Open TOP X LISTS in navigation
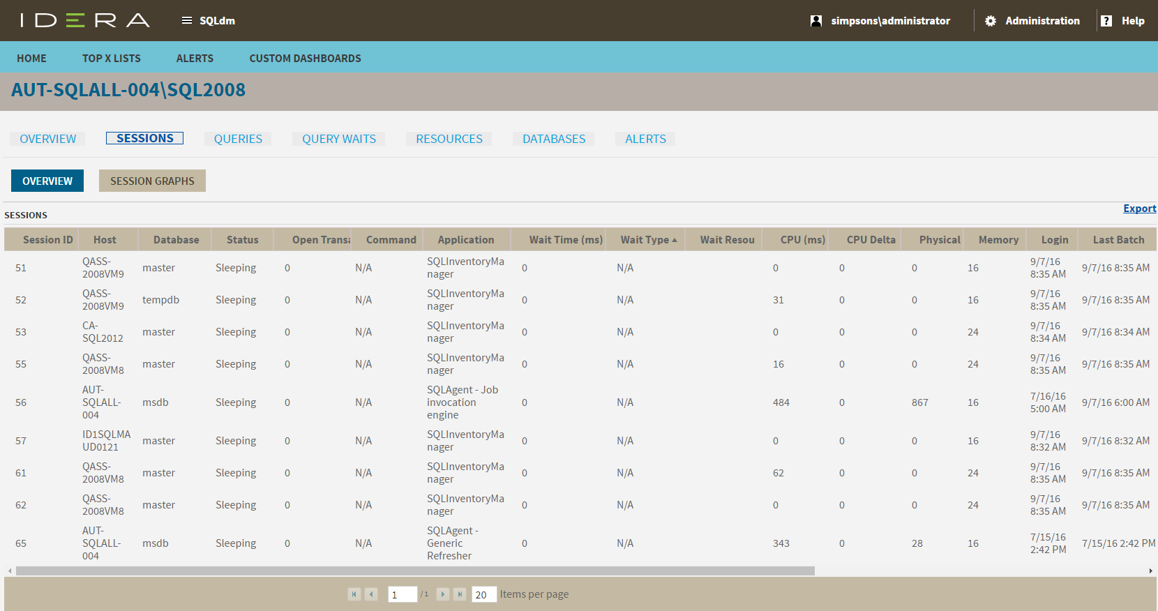Screen dimensions: 1158x611 tap(112, 59)
